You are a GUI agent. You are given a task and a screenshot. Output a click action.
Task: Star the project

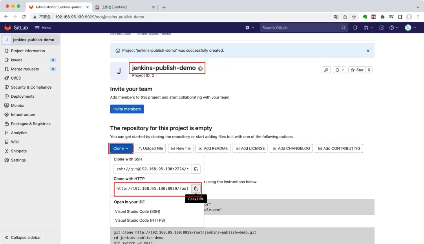(x=357, y=70)
